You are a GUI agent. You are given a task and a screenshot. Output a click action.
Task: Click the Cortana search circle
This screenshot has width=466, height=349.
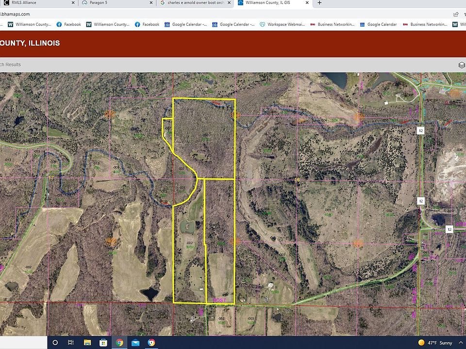pos(55,342)
